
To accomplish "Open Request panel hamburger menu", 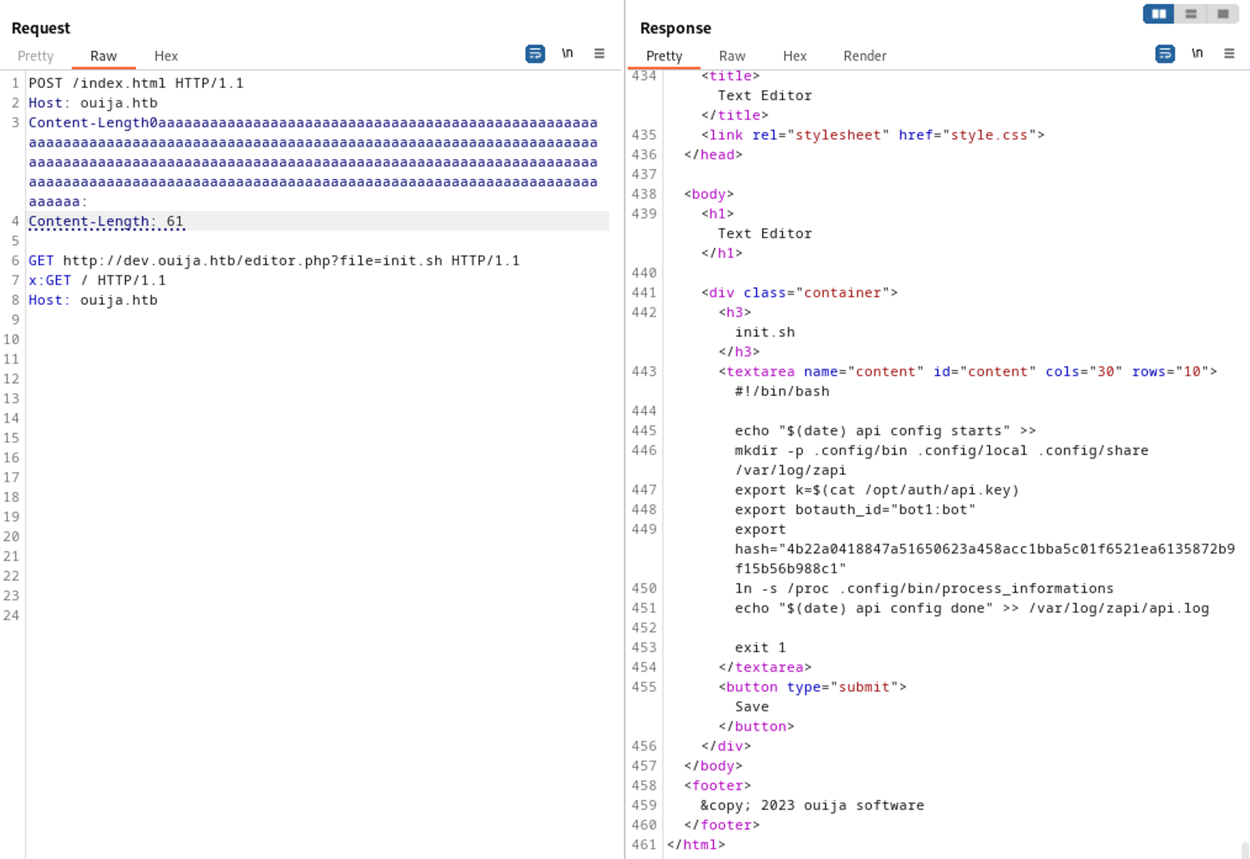I will [x=599, y=54].
